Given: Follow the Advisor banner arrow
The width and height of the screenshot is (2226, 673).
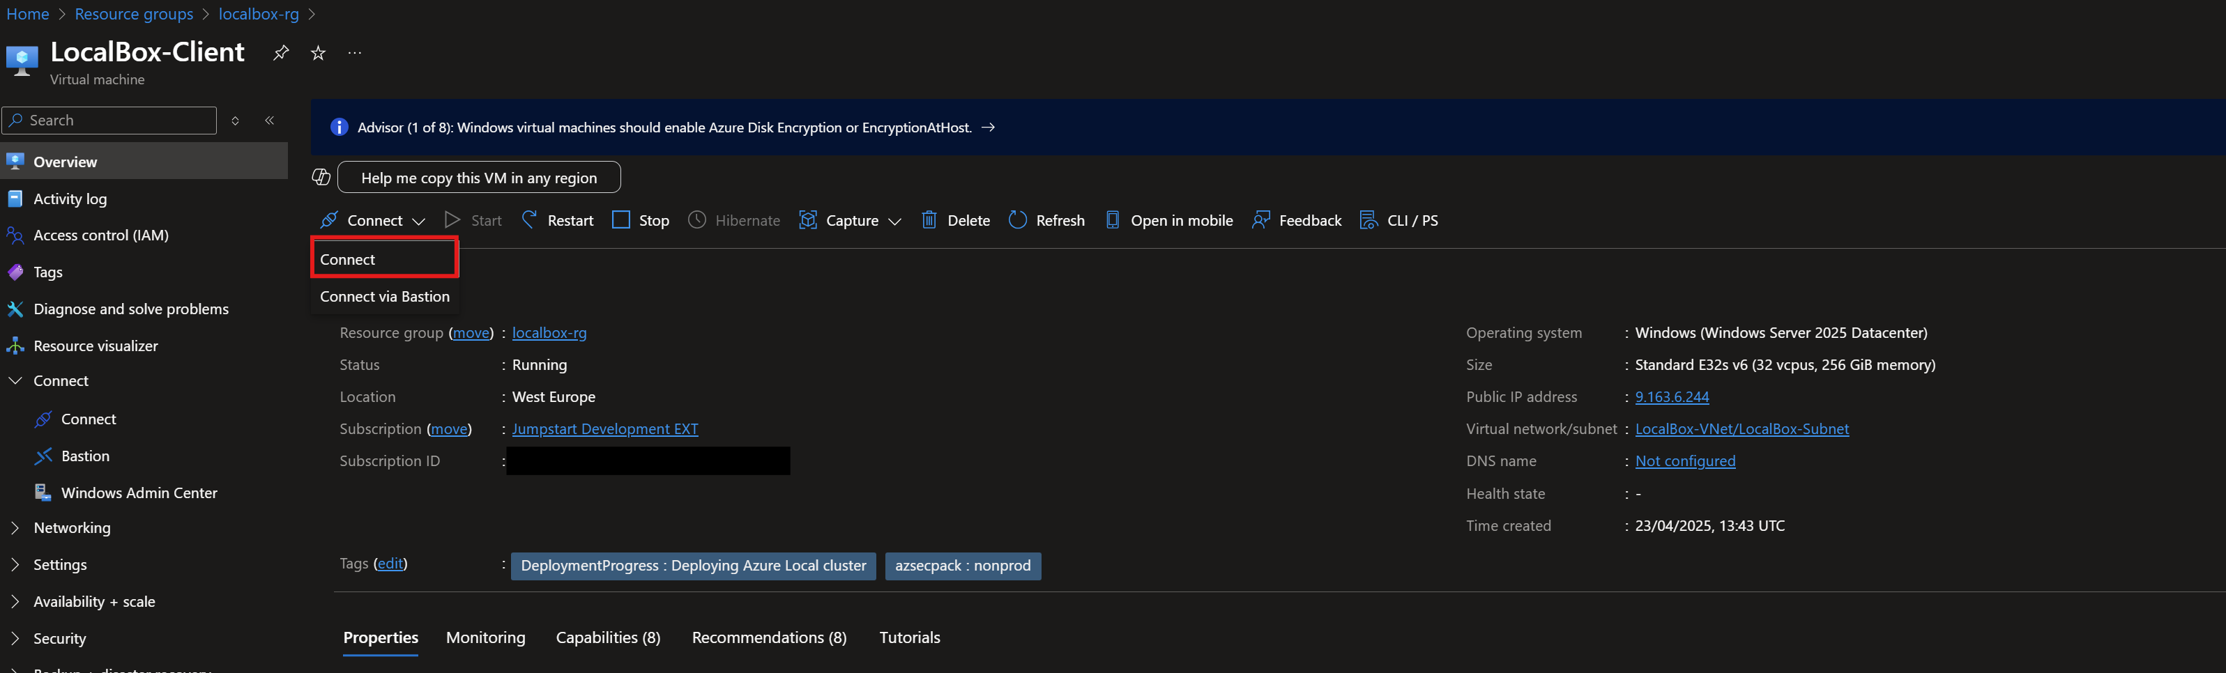Looking at the screenshot, I should (988, 127).
